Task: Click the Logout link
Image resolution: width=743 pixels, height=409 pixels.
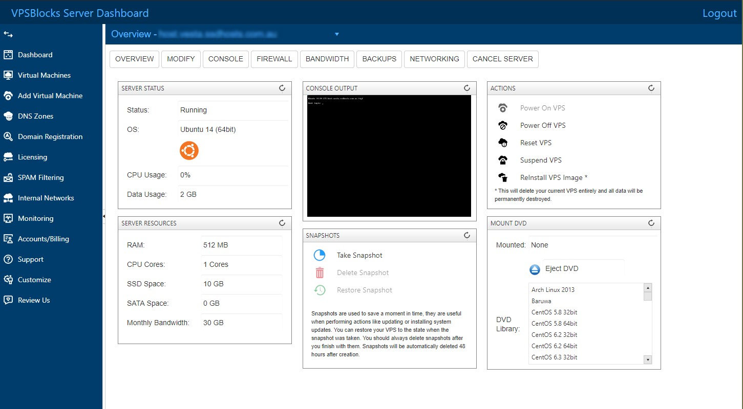Action: click(719, 13)
